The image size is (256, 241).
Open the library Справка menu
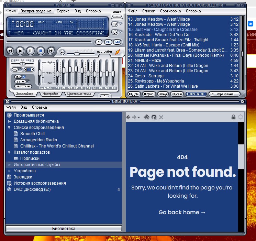pyautogui.click(x=40, y=107)
